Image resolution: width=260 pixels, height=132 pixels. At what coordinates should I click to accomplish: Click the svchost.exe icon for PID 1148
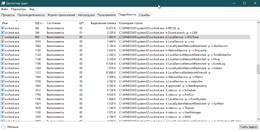(2, 59)
